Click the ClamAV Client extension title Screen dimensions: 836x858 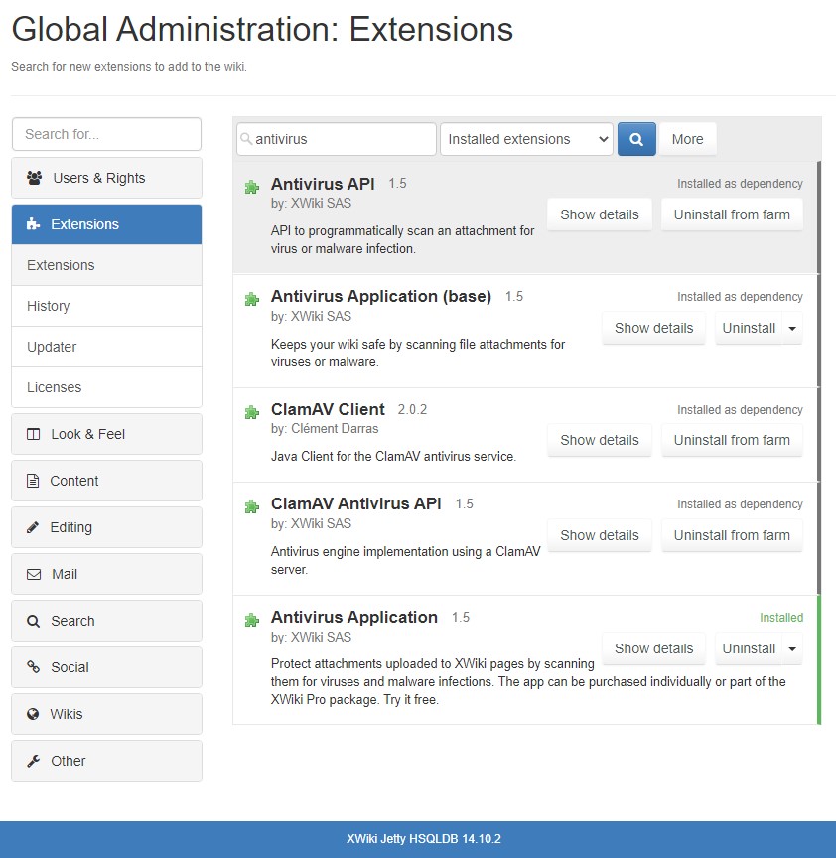tap(328, 409)
